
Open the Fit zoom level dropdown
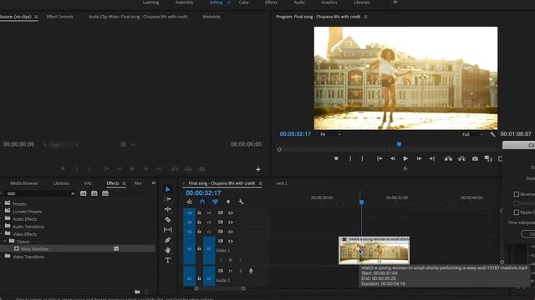point(330,135)
